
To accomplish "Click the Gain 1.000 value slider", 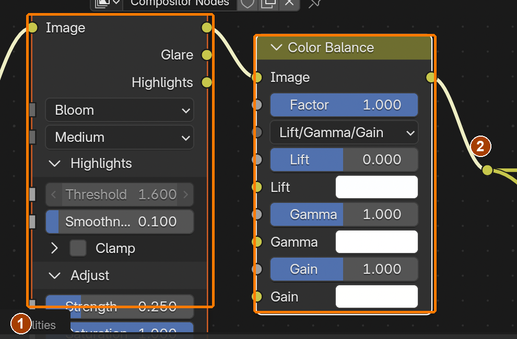I will (x=344, y=269).
